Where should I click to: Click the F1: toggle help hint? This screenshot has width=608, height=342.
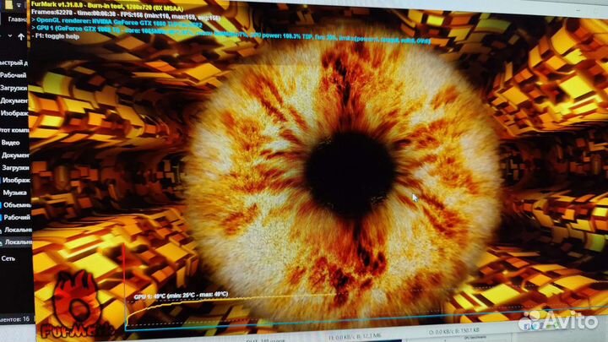coord(56,36)
